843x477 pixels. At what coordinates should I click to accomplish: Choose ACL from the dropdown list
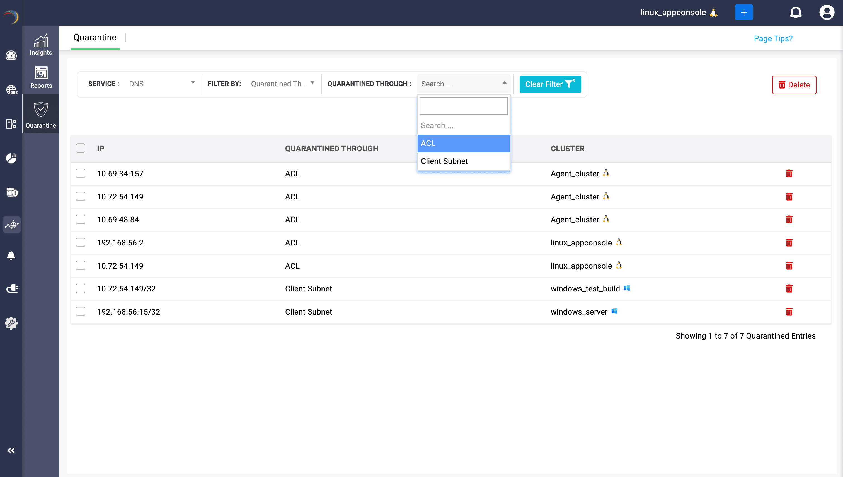point(463,143)
